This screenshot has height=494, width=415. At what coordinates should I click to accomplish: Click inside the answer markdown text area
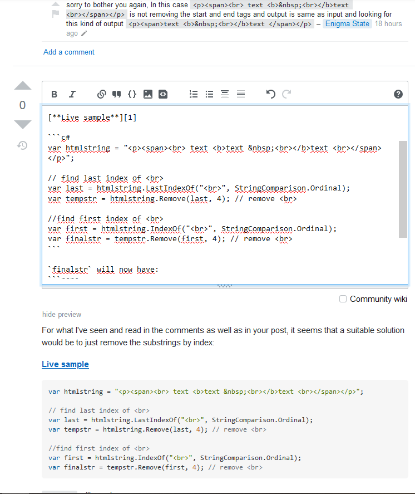[x=225, y=195]
